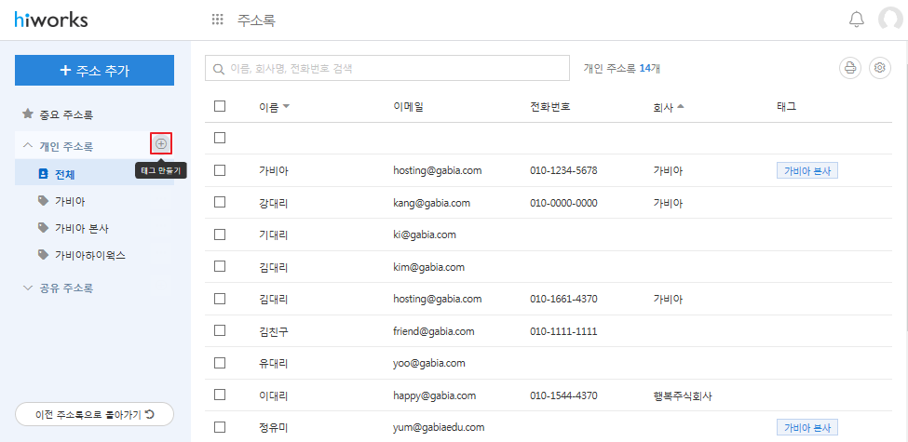This screenshot has width=908, height=442.
Task: Toggle the select-all checkbox in header
Action: click(x=220, y=106)
